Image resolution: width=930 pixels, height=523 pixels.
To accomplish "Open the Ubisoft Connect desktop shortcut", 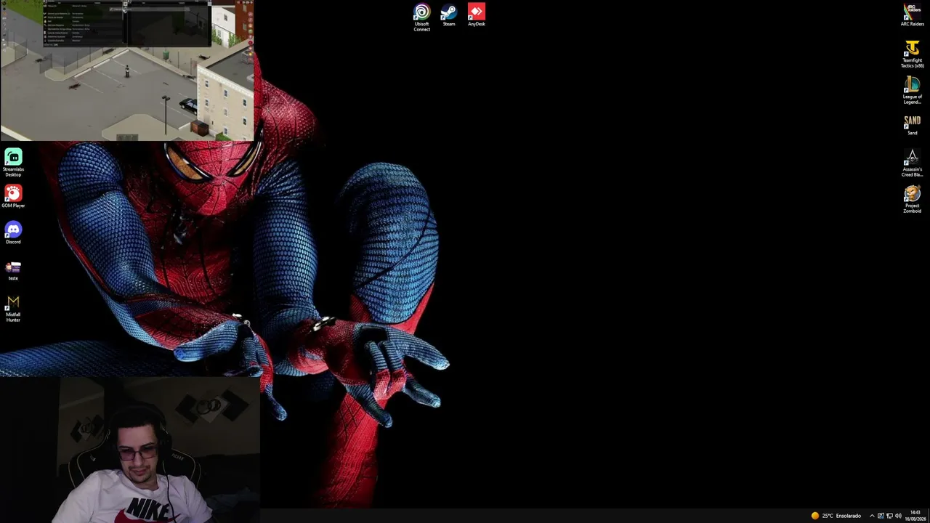I will click(421, 17).
